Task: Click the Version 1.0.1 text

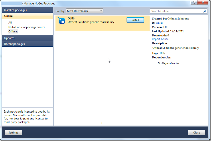Action: click(160, 27)
